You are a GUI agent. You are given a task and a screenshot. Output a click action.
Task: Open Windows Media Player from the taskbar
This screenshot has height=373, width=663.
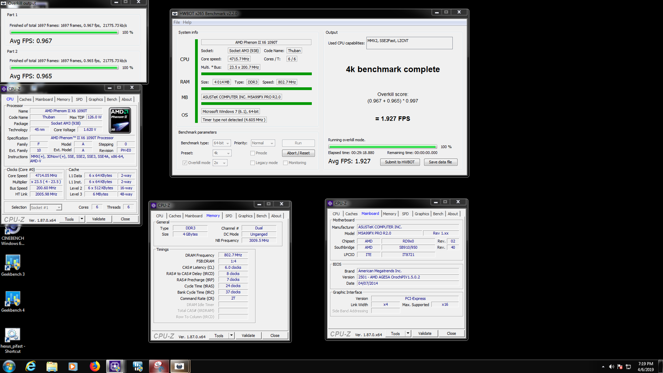point(73,366)
